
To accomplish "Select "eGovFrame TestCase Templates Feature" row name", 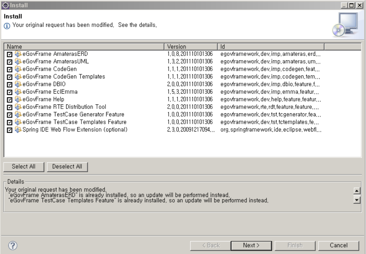I will click(74, 122).
